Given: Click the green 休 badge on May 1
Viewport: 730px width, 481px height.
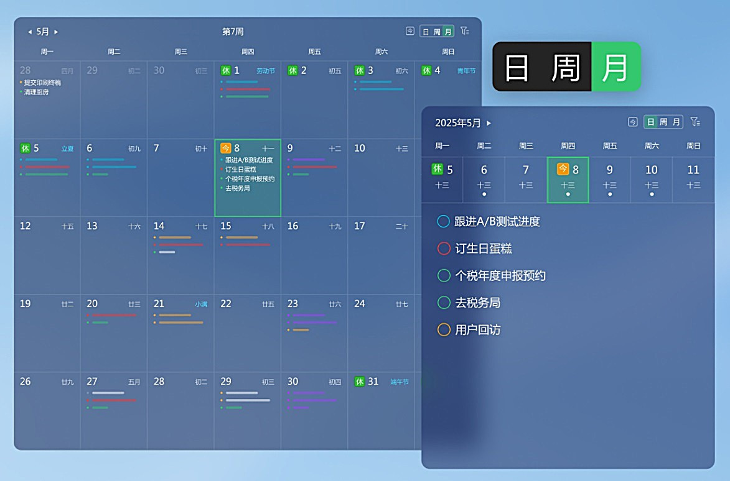Looking at the screenshot, I should pyautogui.click(x=225, y=71).
